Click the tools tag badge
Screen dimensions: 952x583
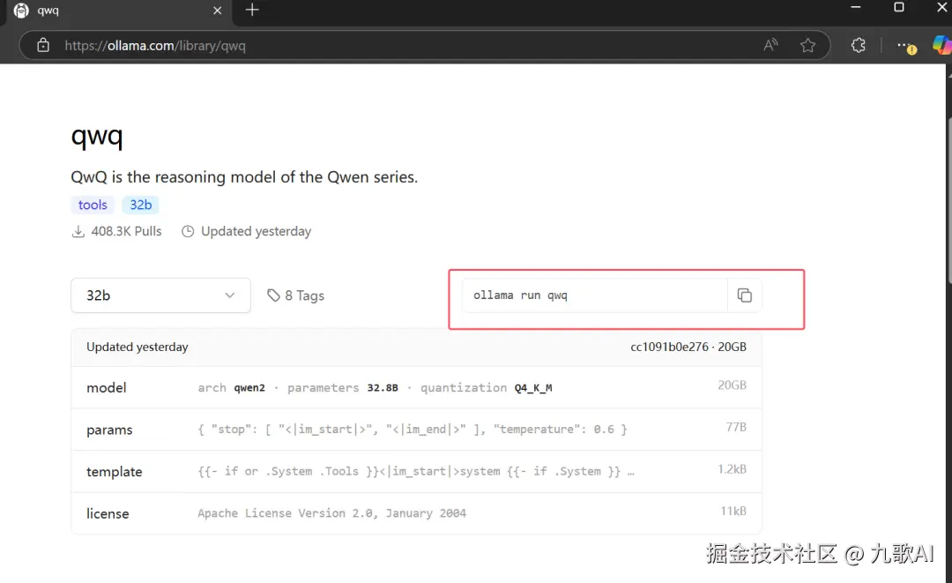click(x=93, y=205)
